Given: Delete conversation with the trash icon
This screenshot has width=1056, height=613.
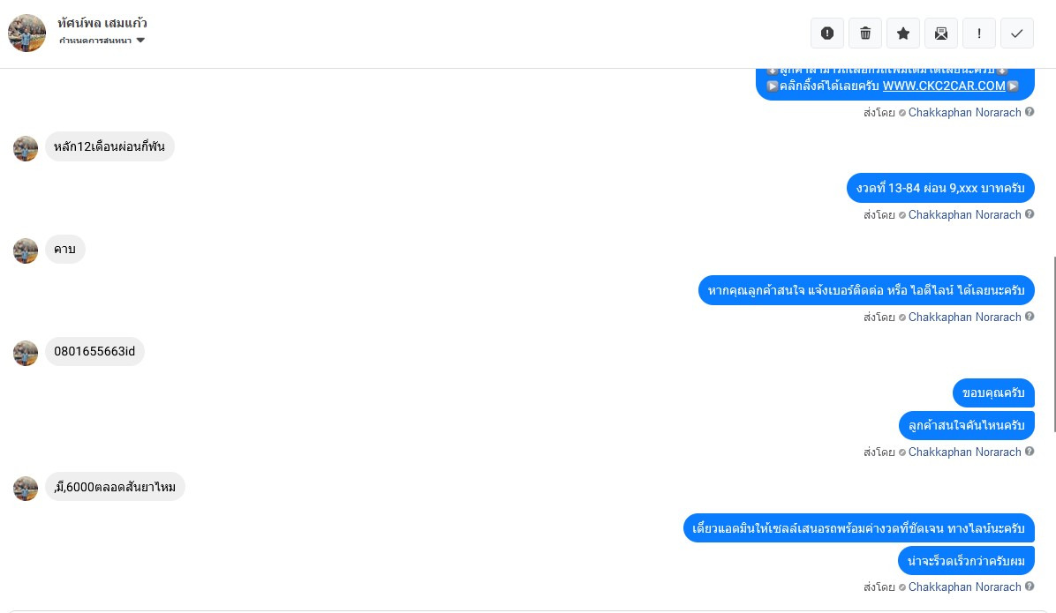Looking at the screenshot, I should pos(865,33).
